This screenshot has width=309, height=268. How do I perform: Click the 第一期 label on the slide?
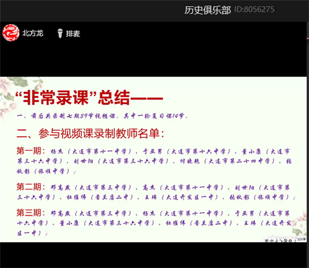(30, 151)
